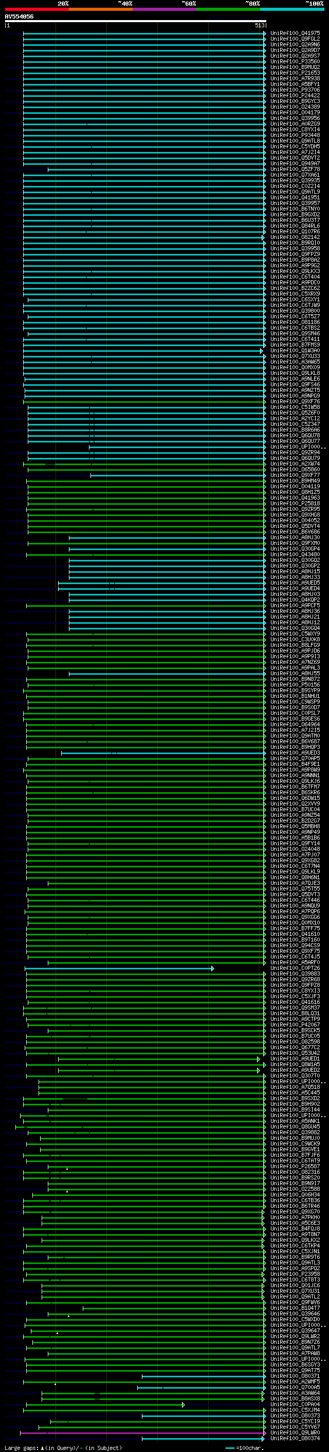The image size is (329, 1452).
Task: Click the short cyan bar for UniRef100_C0PT26
Action: pos(119,968)
